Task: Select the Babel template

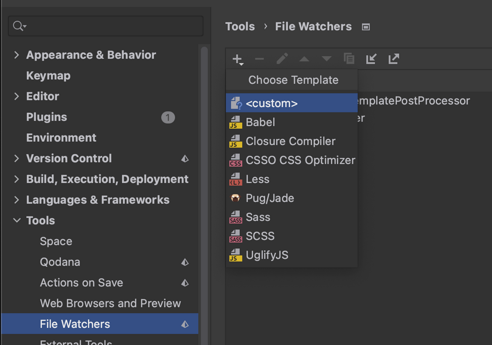Action: point(260,122)
